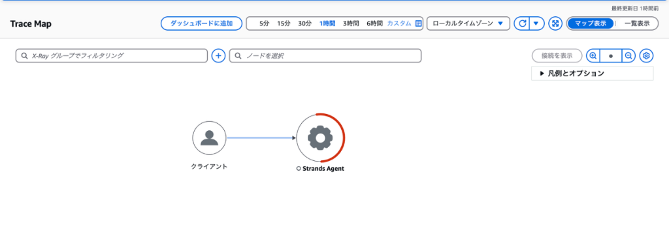Click ダッシュボードに追加 button
The height and width of the screenshot is (241, 669).
coord(201,23)
